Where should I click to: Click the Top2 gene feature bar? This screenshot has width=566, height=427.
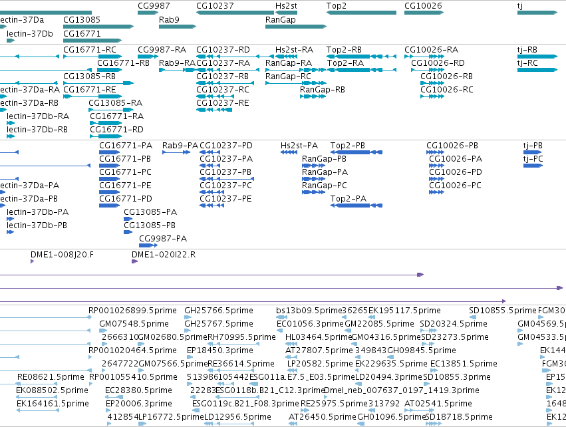(361, 13)
